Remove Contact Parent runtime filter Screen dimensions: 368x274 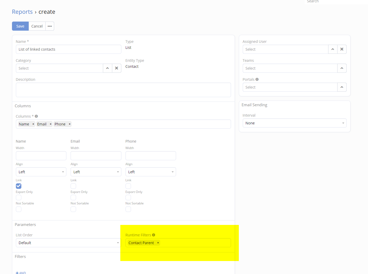(x=158, y=243)
